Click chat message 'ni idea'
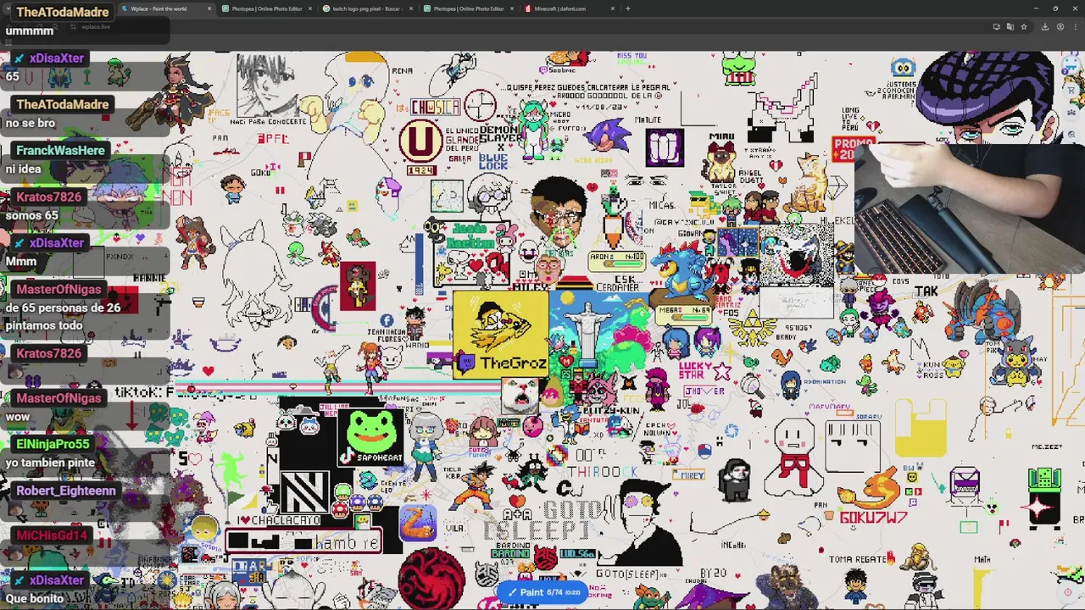 [x=23, y=169]
